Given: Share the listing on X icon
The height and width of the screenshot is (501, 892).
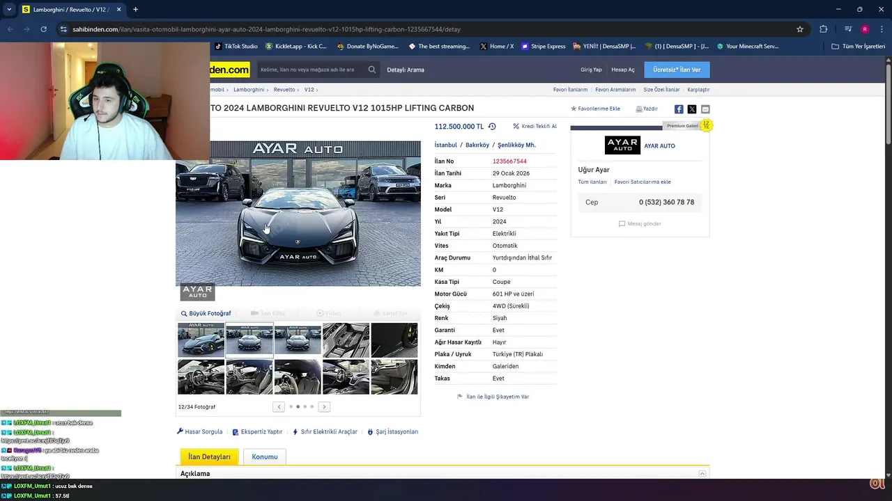Looking at the screenshot, I should 692,109.
